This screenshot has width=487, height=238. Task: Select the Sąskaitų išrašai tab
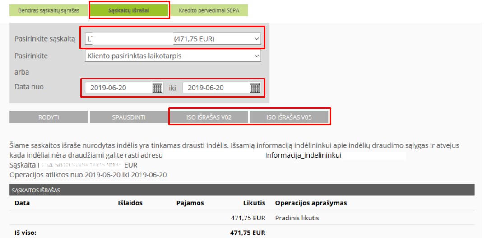pyautogui.click(x=129, y=10)
